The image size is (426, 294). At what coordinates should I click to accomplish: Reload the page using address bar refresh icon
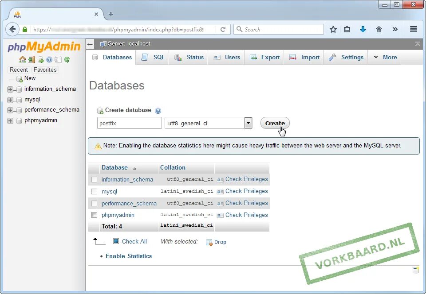point(223,29)
